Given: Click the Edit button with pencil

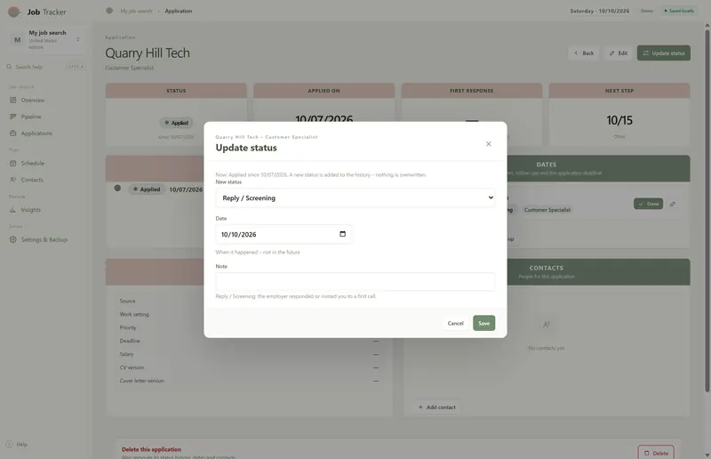Looking at the screenshot, I should [x=618, y=53].
